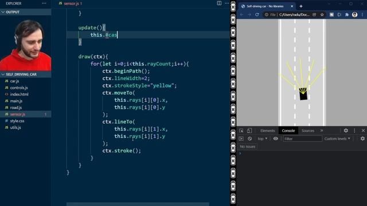Activate DevTools inspect element picker
367x206 pixels.
click(x=241, y=130)
